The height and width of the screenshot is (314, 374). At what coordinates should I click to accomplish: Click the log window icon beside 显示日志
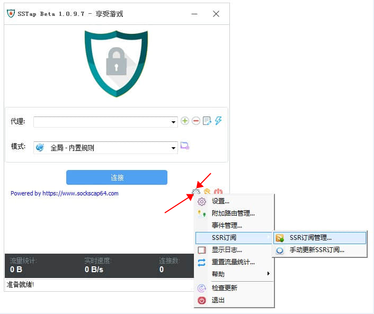tap(202, 250)
